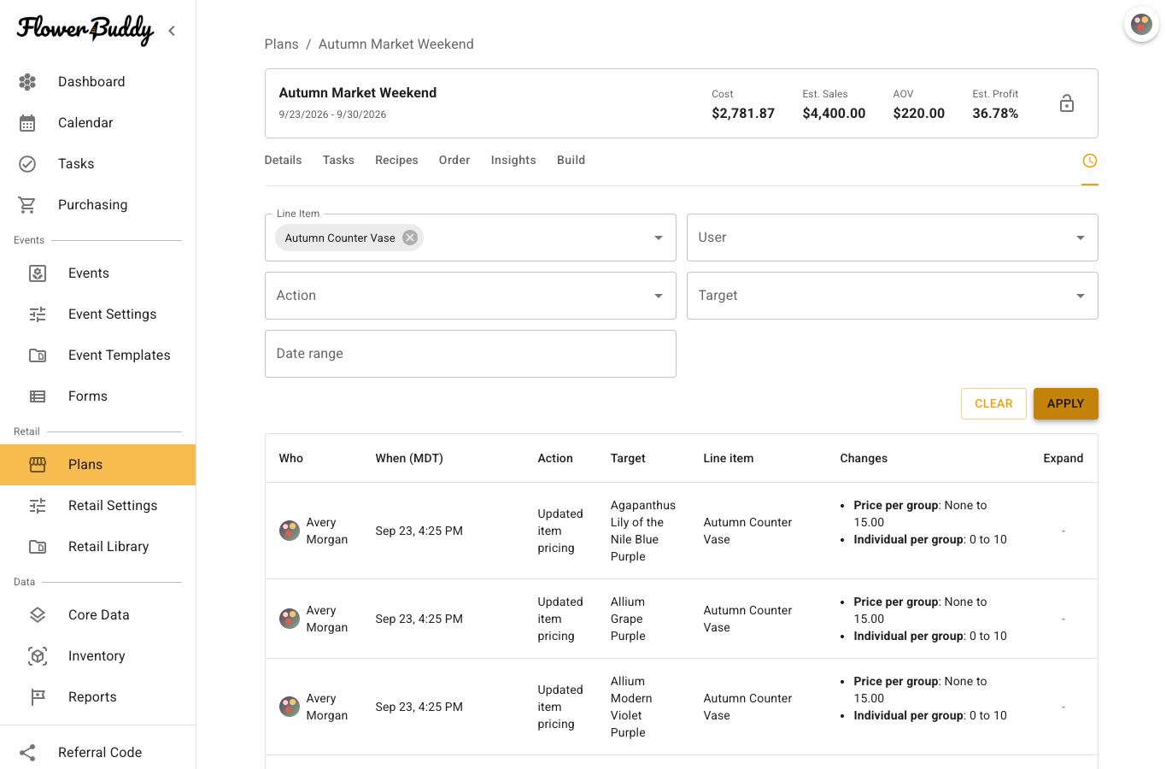This screenshot has width=1166, height=769.
Task: Open the history clock tab icon
Action: point(1089,161)
